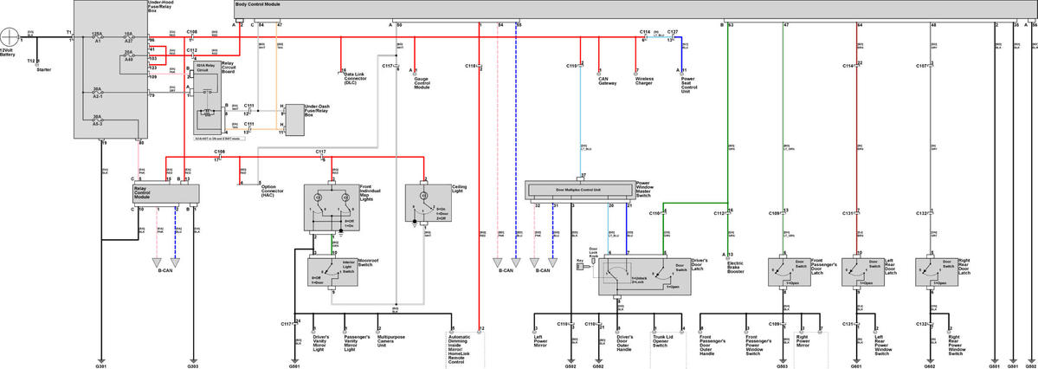Click the Trunk Lid Opener Switch label
The width and height of the screenshot is (1038, 369).
click(x=664, y=340)
